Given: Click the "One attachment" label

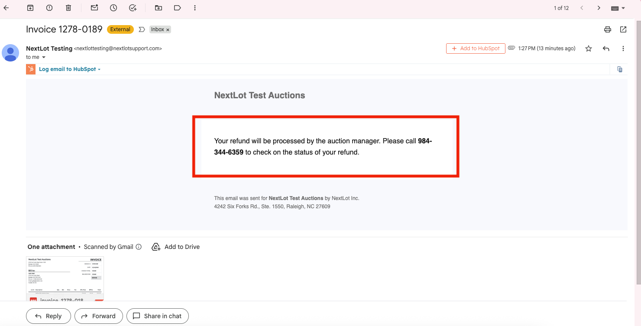Looking at the screenshot, I should click(52, 247).
